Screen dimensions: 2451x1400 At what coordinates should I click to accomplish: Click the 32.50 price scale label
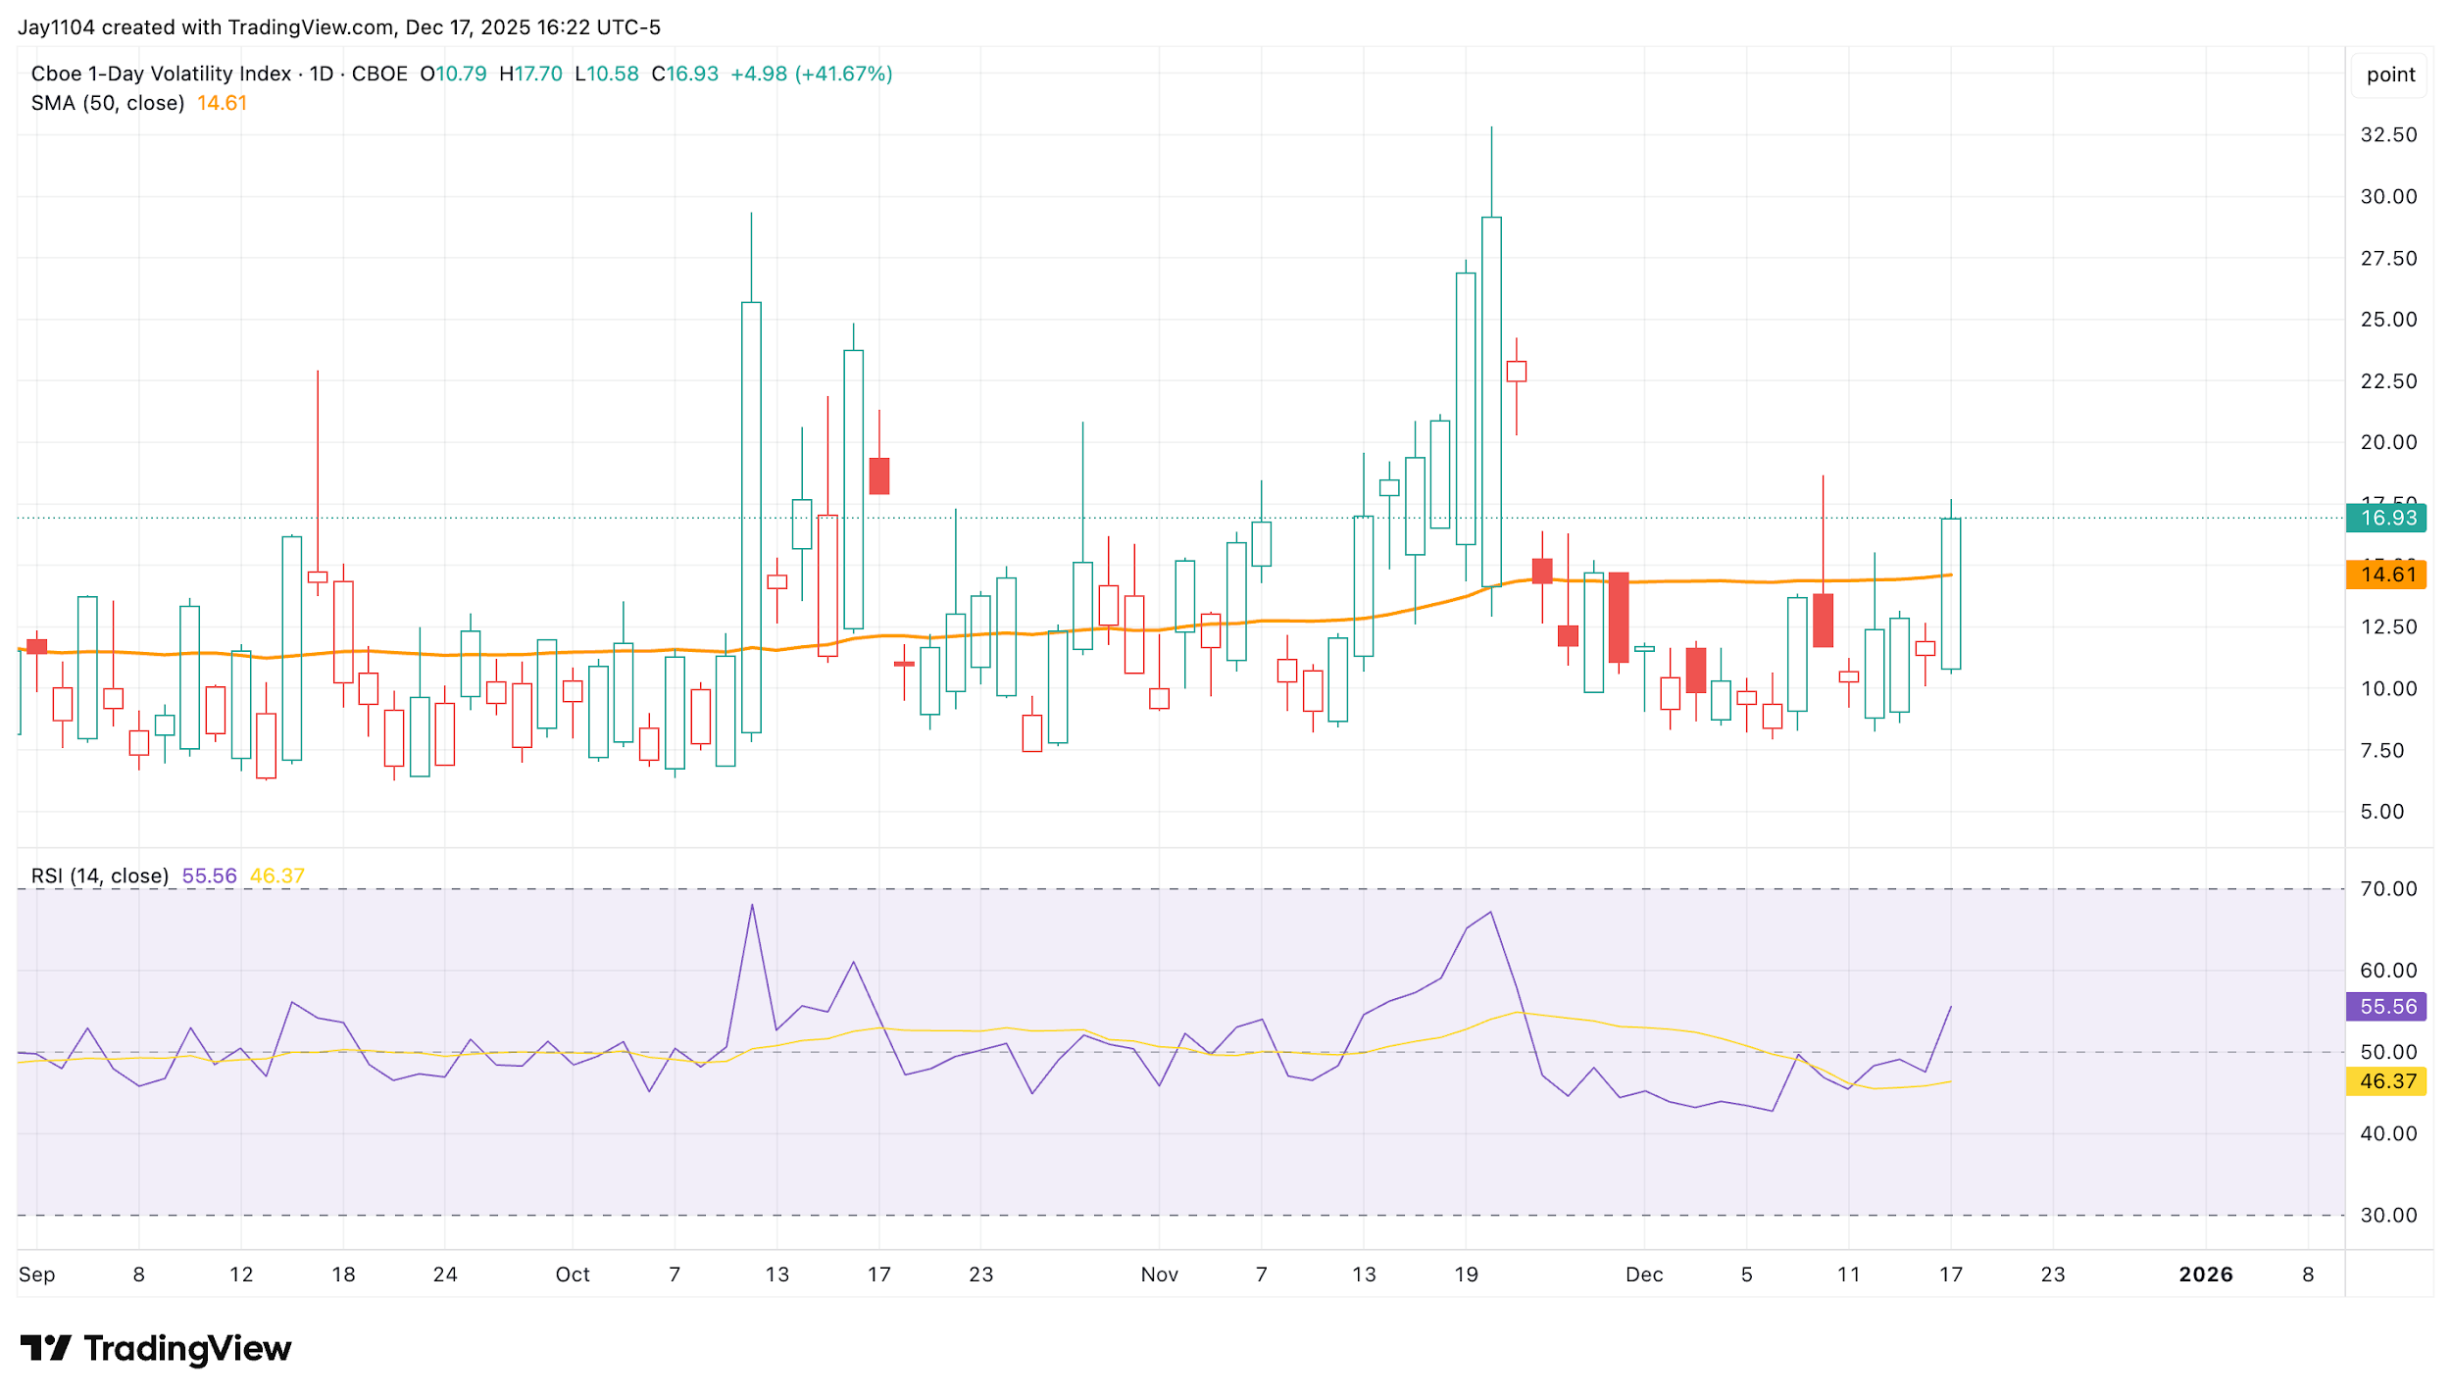[2388, 134]
